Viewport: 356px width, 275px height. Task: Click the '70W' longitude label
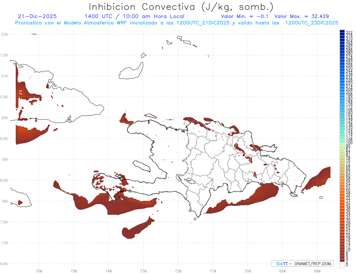[247, 271]
